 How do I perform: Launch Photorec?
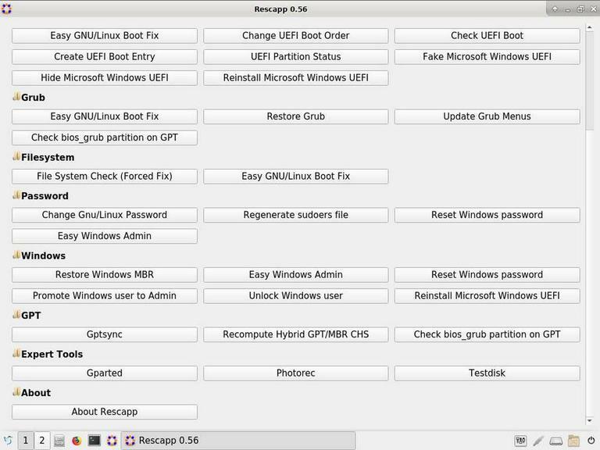pyautogui.click(x=296, y=373)
